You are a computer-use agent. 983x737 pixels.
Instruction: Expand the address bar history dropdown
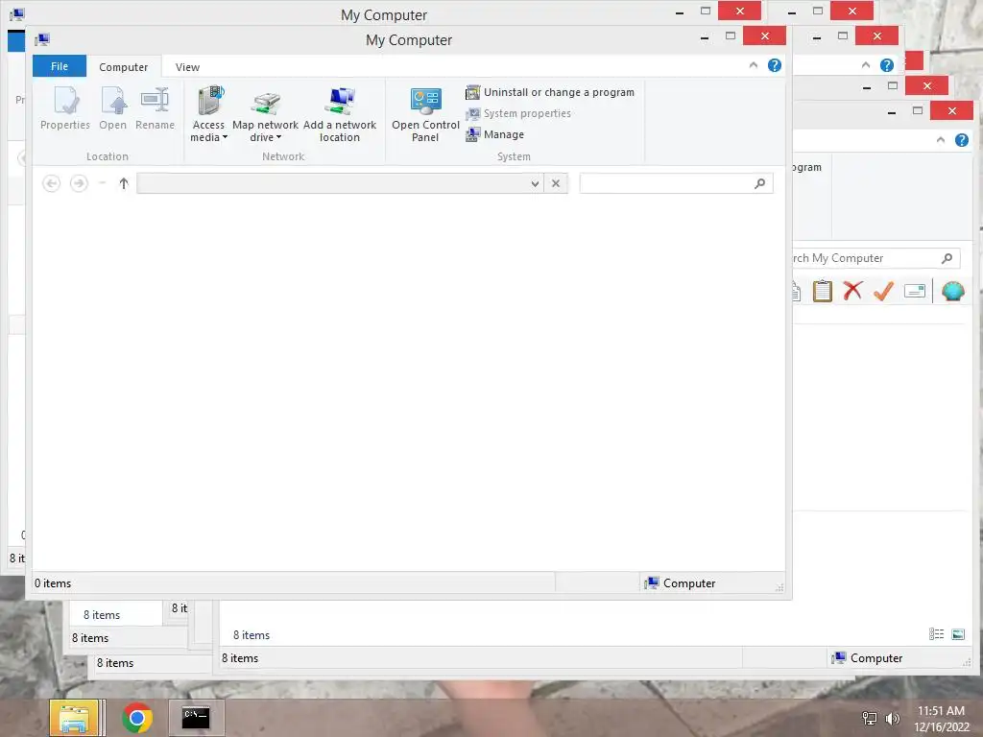tap(535, 183)
